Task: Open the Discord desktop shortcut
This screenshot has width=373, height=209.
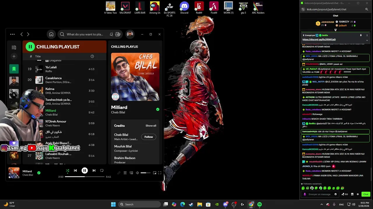Action: 184,8
